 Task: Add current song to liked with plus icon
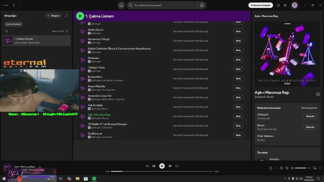coord(318,94)
